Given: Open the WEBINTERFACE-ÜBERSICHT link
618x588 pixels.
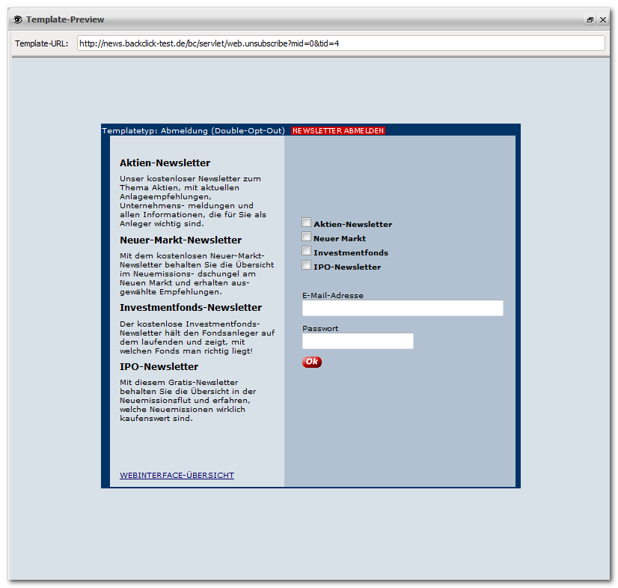Looking at the screenshot, I should (177, 475).
